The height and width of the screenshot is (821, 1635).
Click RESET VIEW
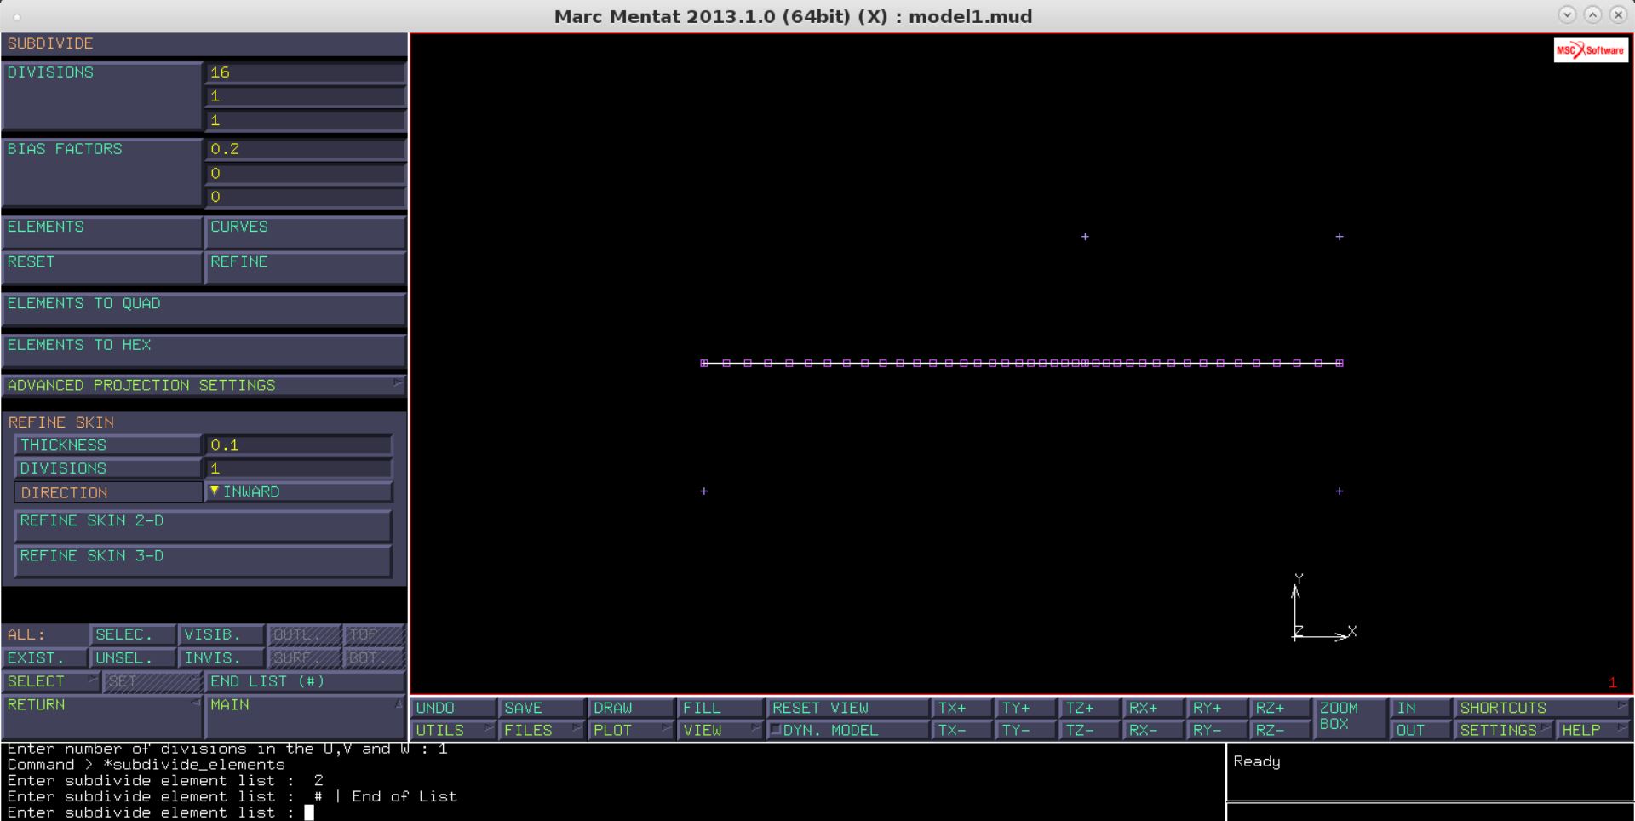(848, 708)
